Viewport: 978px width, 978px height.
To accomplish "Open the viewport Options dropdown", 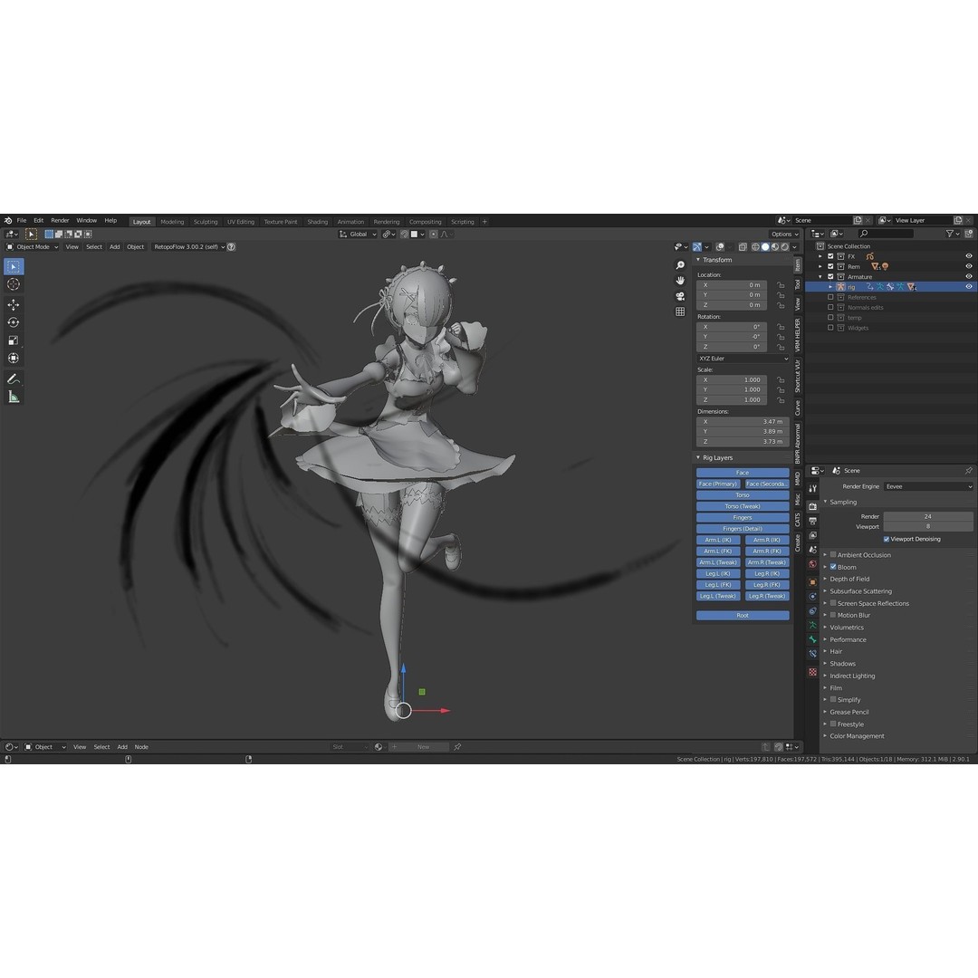I will tap(784, 235).
